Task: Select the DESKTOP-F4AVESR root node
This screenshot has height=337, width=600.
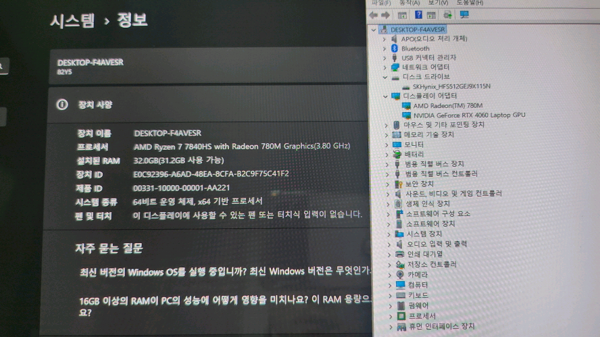Action: click(418, 30)
